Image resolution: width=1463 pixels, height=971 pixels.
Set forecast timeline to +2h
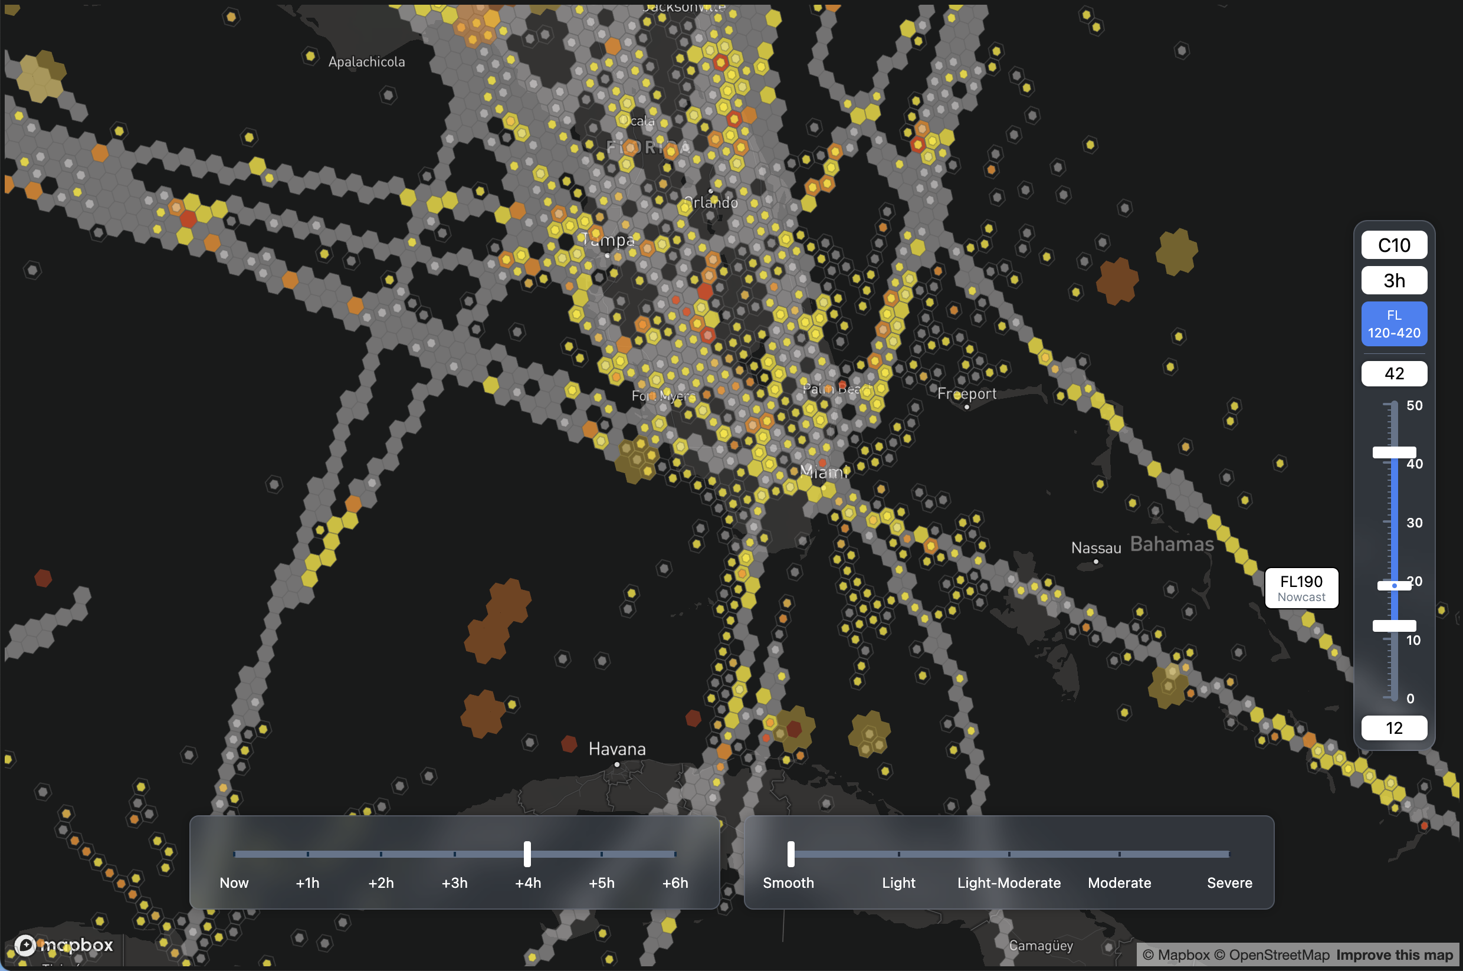[380, 883]
